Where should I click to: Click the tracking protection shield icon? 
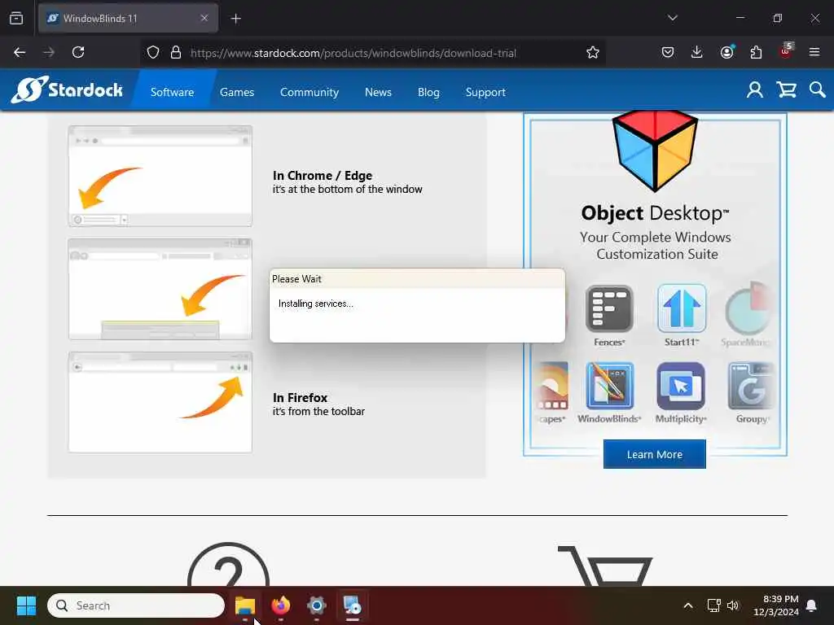coord(153,52)
